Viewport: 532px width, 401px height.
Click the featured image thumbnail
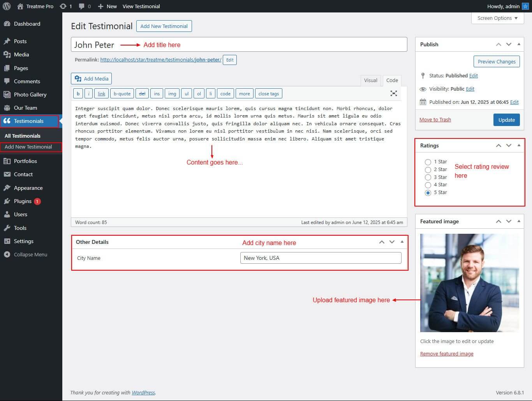[x=469, y=283]
